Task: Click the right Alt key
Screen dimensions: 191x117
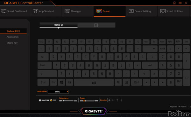Action: (118, 82)
